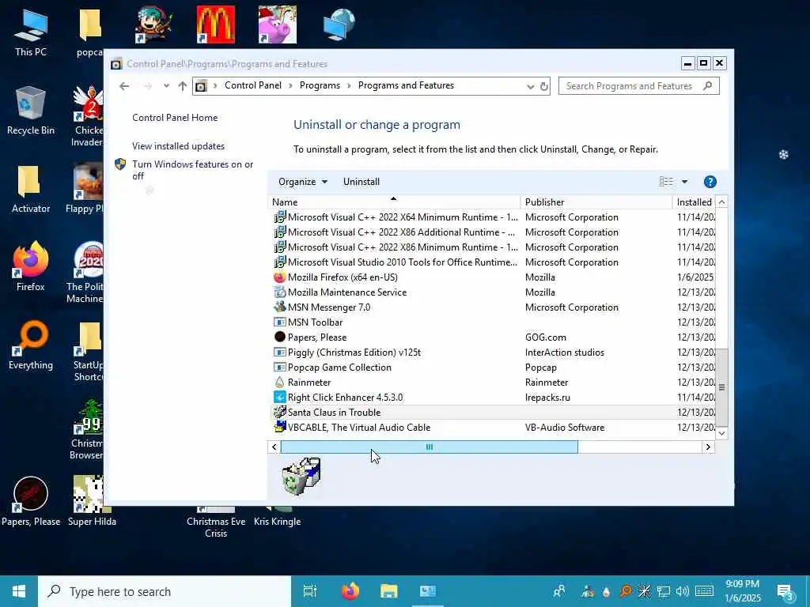Click the touch keyboard tray icon

coord(704,591)
